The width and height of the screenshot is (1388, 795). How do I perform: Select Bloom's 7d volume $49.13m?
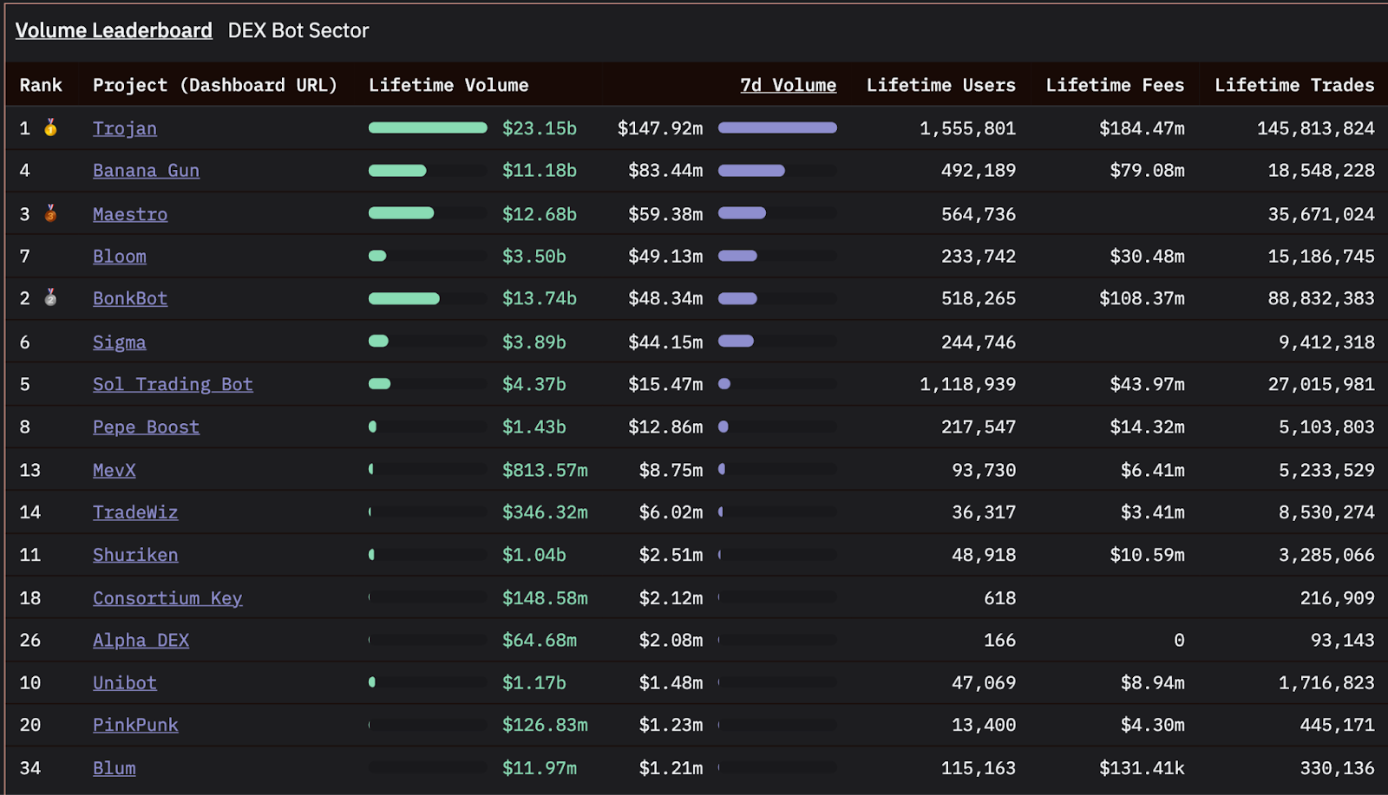[x=665, y=257]
